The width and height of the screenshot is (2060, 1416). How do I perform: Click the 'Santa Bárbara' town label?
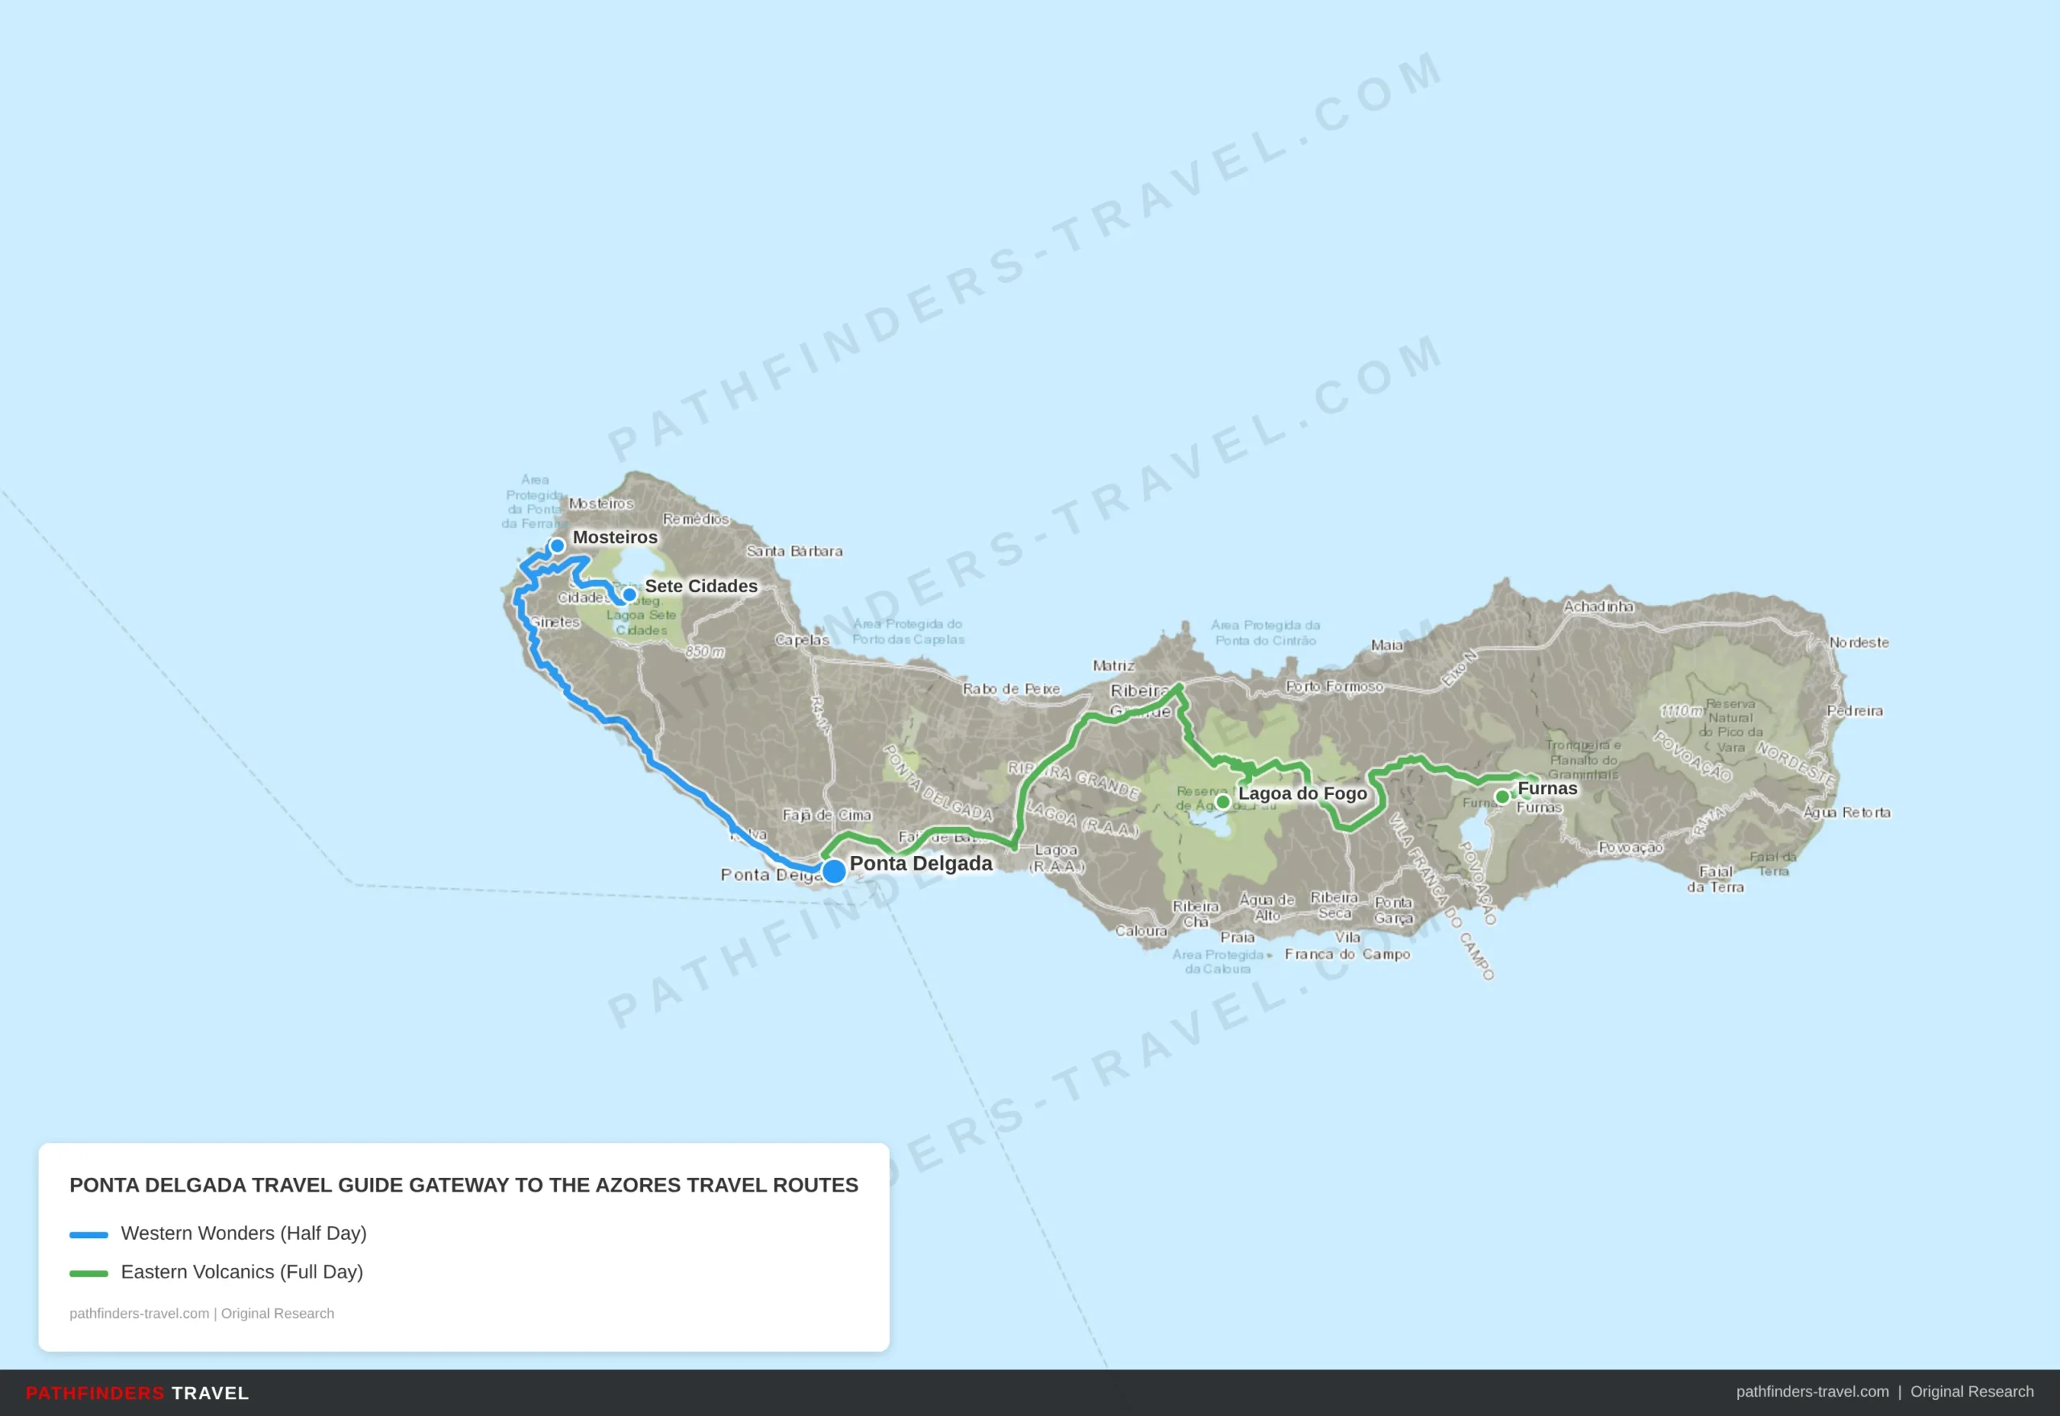(x=794, y=551)
